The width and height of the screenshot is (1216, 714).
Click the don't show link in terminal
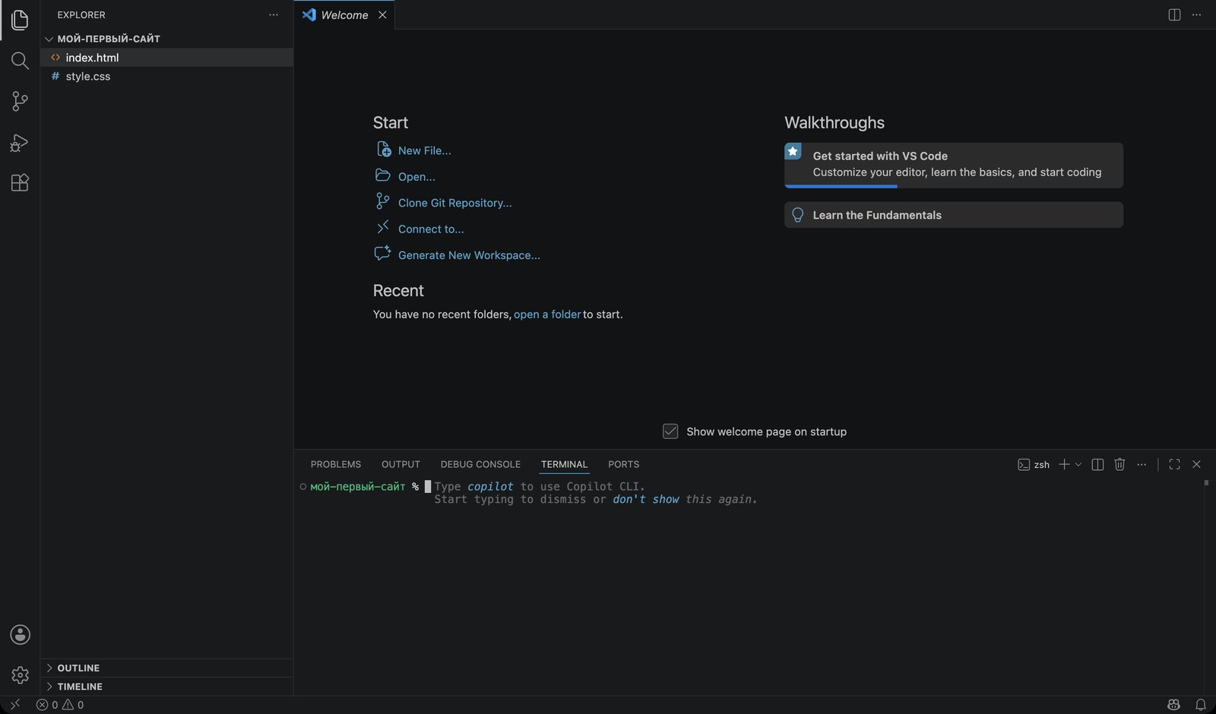[646, 499]
